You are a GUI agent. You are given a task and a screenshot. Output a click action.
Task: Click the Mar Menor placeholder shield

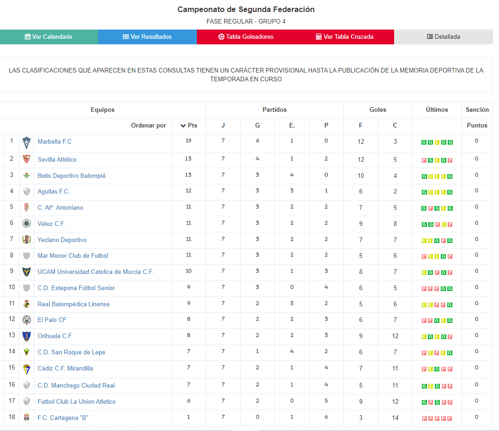(x=27, y=255)
